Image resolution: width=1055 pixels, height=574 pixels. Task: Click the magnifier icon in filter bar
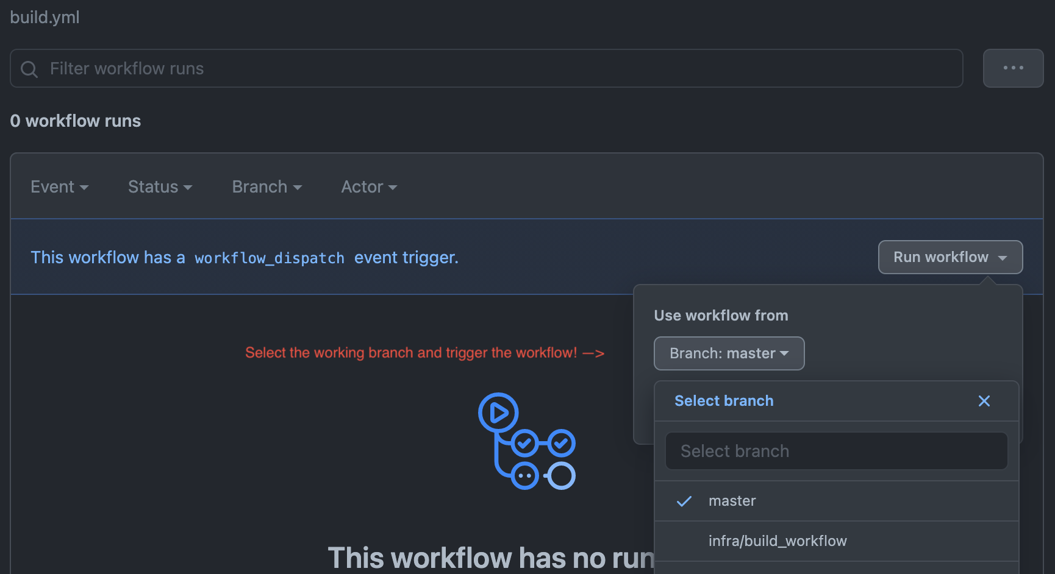(29, 69)
